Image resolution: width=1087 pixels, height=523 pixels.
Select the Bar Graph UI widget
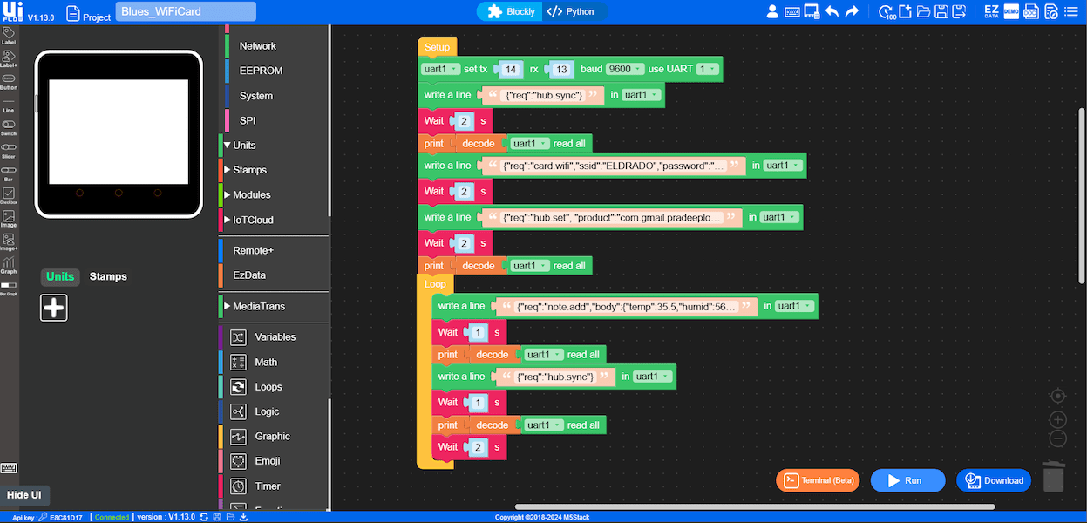tap(9, 288)
